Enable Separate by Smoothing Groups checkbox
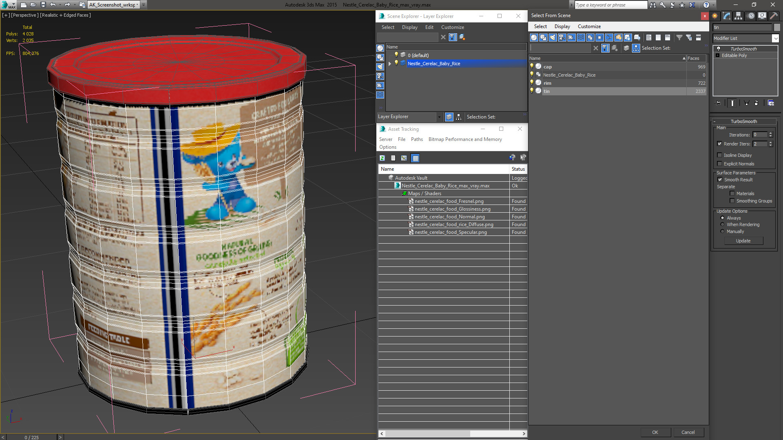The height and width of the screenshot is (440, 783). [732, 201]
